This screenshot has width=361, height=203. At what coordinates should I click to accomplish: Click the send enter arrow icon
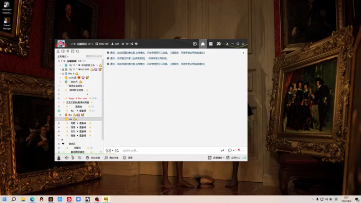(x=222, y=151)
